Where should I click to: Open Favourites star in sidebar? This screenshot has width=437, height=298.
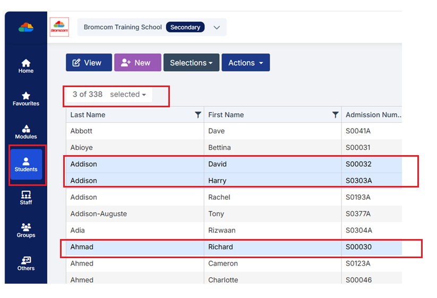(25, 99)
